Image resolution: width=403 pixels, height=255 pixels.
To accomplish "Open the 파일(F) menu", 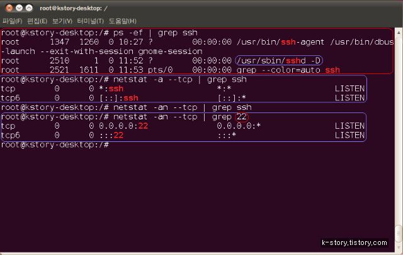I will 12,21.
